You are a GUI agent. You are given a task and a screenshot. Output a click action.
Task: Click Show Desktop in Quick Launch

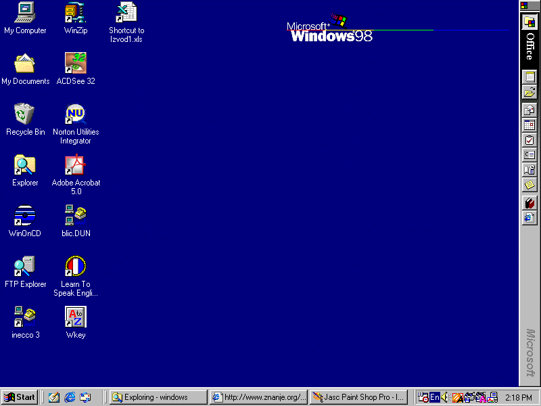point(54,397)
